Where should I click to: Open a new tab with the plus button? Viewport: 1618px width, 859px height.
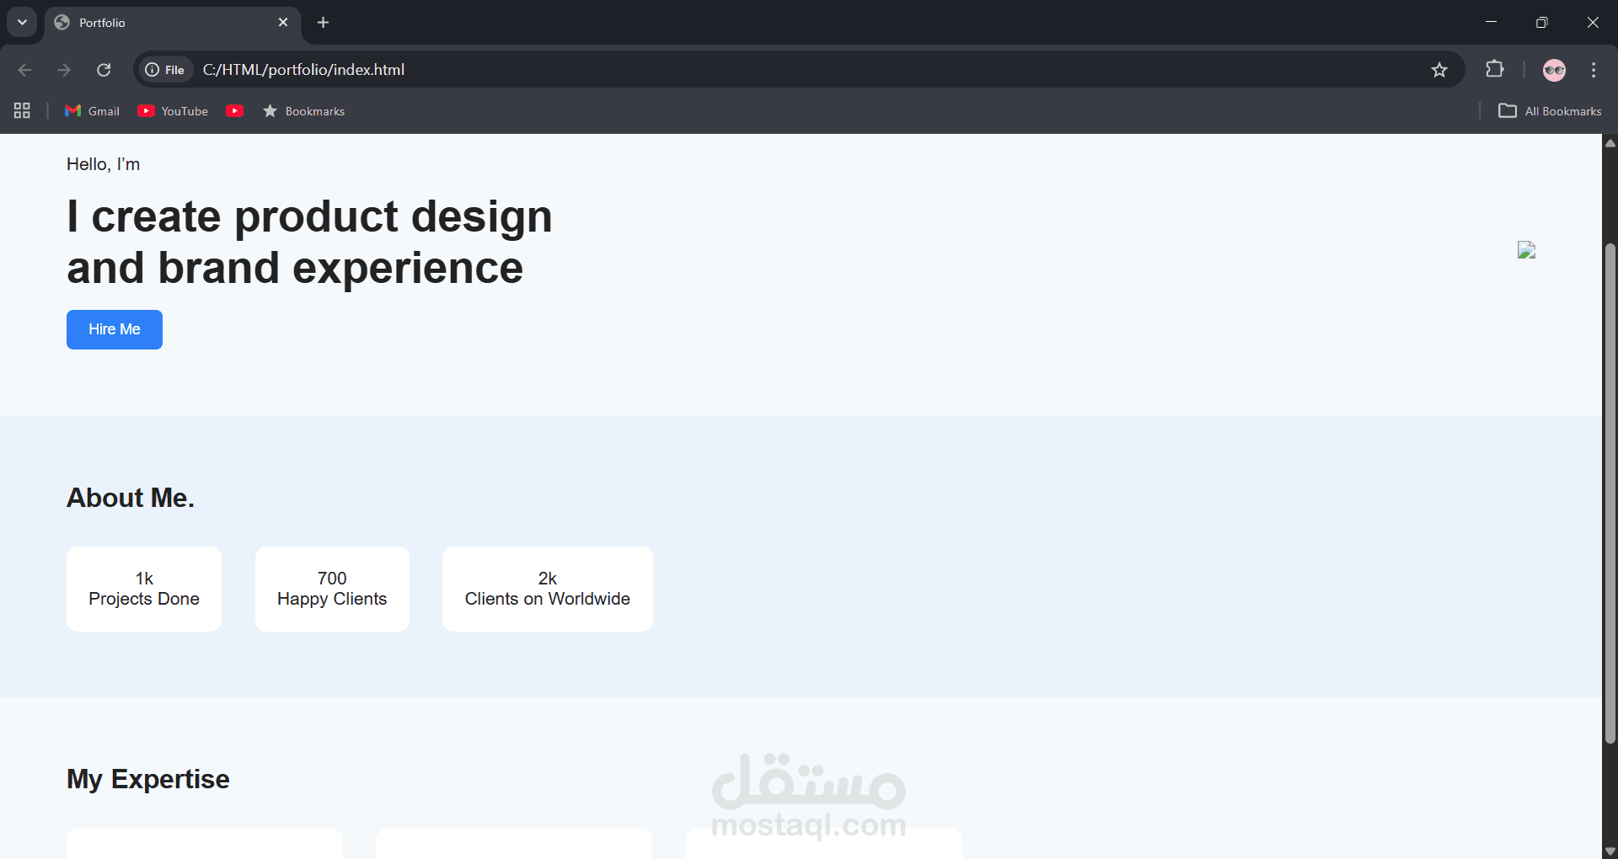[323, 22]
